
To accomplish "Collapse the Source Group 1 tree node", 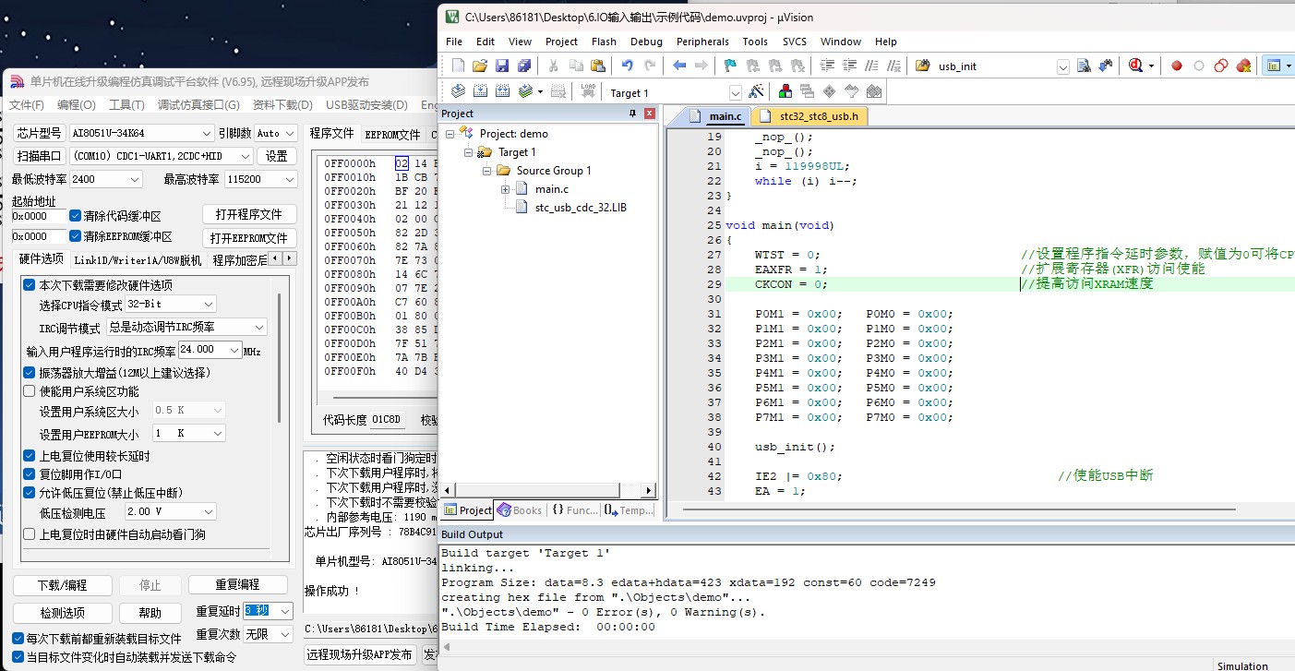I will pos(487,171).
